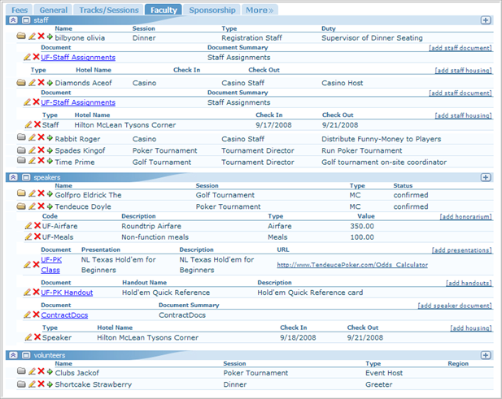Click green arrow for Diamonds Aceof
Image resolution: width=502 pixels, height=399 pixels.
[50, 83]
